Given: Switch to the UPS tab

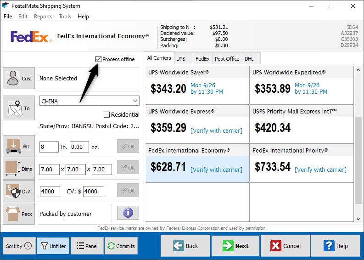Looking at the screenshot, I should point(184,59).
